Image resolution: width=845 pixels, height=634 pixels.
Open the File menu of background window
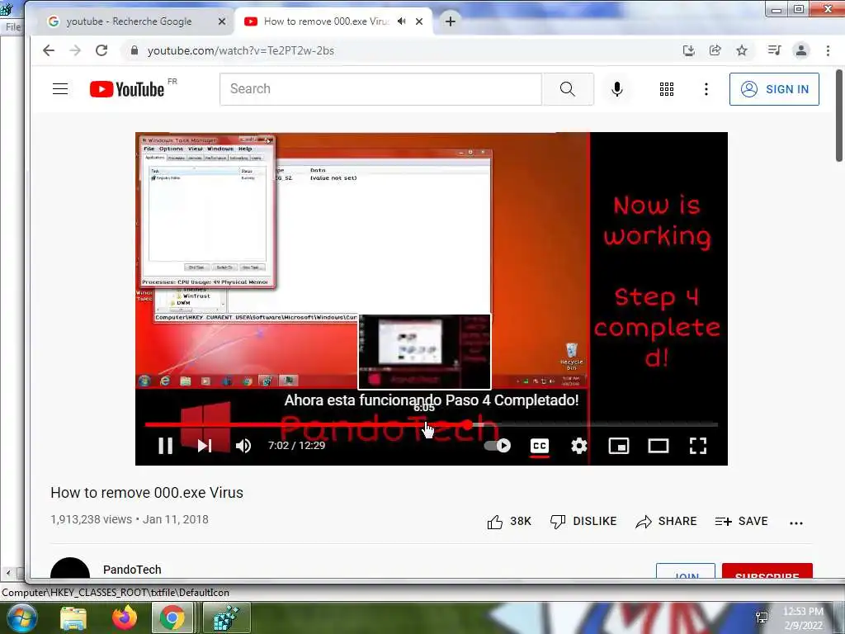(x=13, y=27)
